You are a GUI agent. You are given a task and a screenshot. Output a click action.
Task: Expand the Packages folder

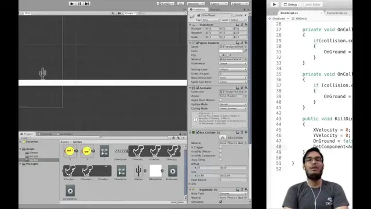click(21, 164)
